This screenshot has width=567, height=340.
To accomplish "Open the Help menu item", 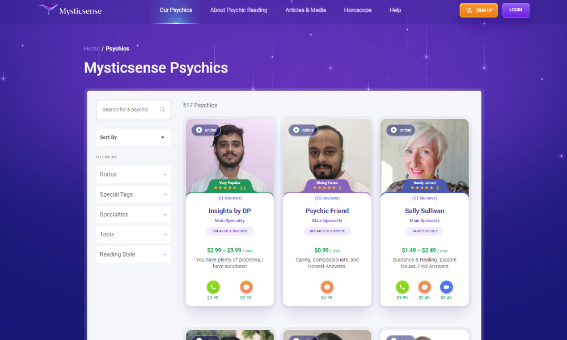I will pos(395,10).
